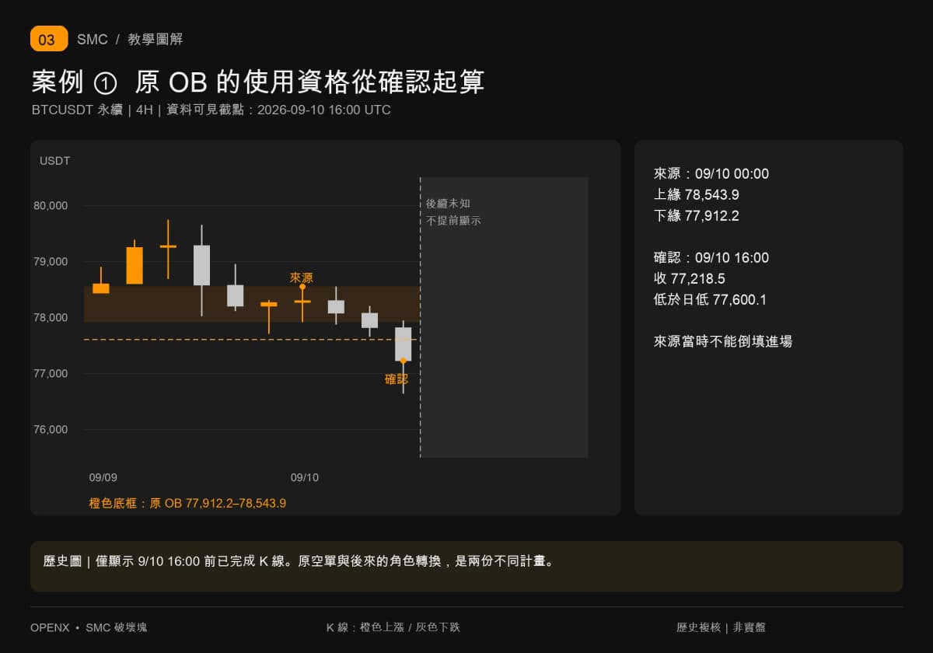Image resolution: width=933 pixels, height=653 pixels.
Task: Click the 低於日低 77,600.1 line
Action: coord(711,300)
